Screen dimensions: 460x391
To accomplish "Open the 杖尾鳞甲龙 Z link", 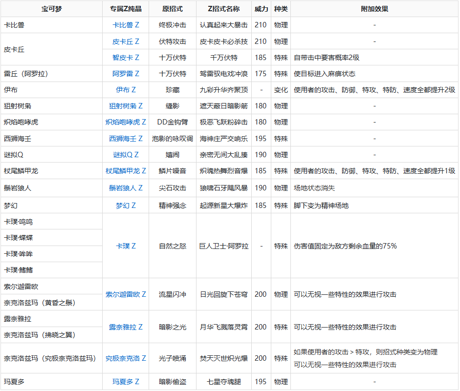I will [126, 171].
